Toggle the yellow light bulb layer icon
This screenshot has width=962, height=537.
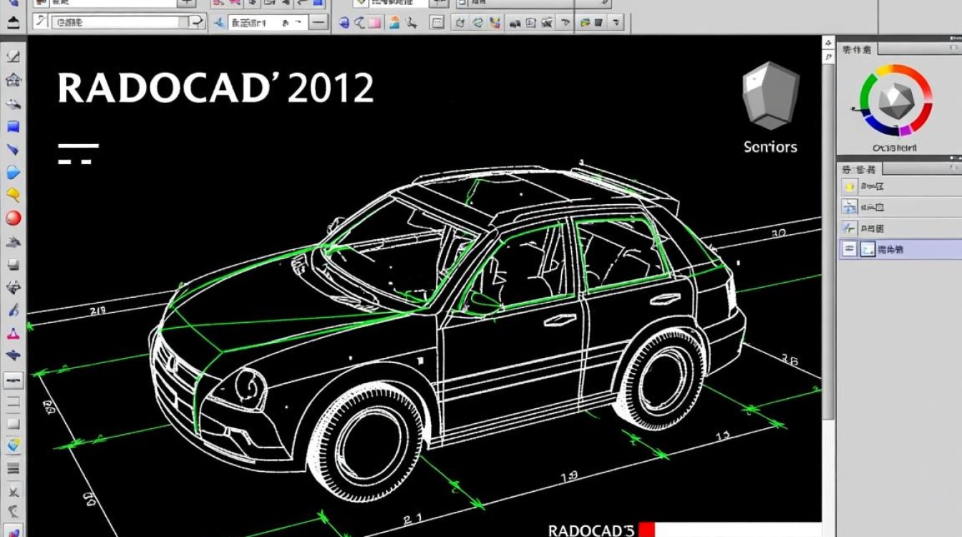pyautogui.click(x=850, y=187)
